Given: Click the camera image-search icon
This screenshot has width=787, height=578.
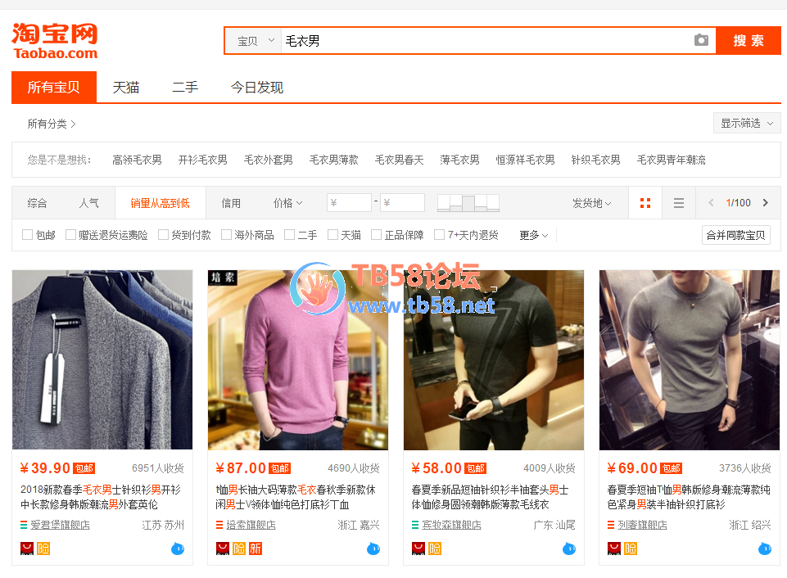Looking at the screenshot, I should point(701,40).
